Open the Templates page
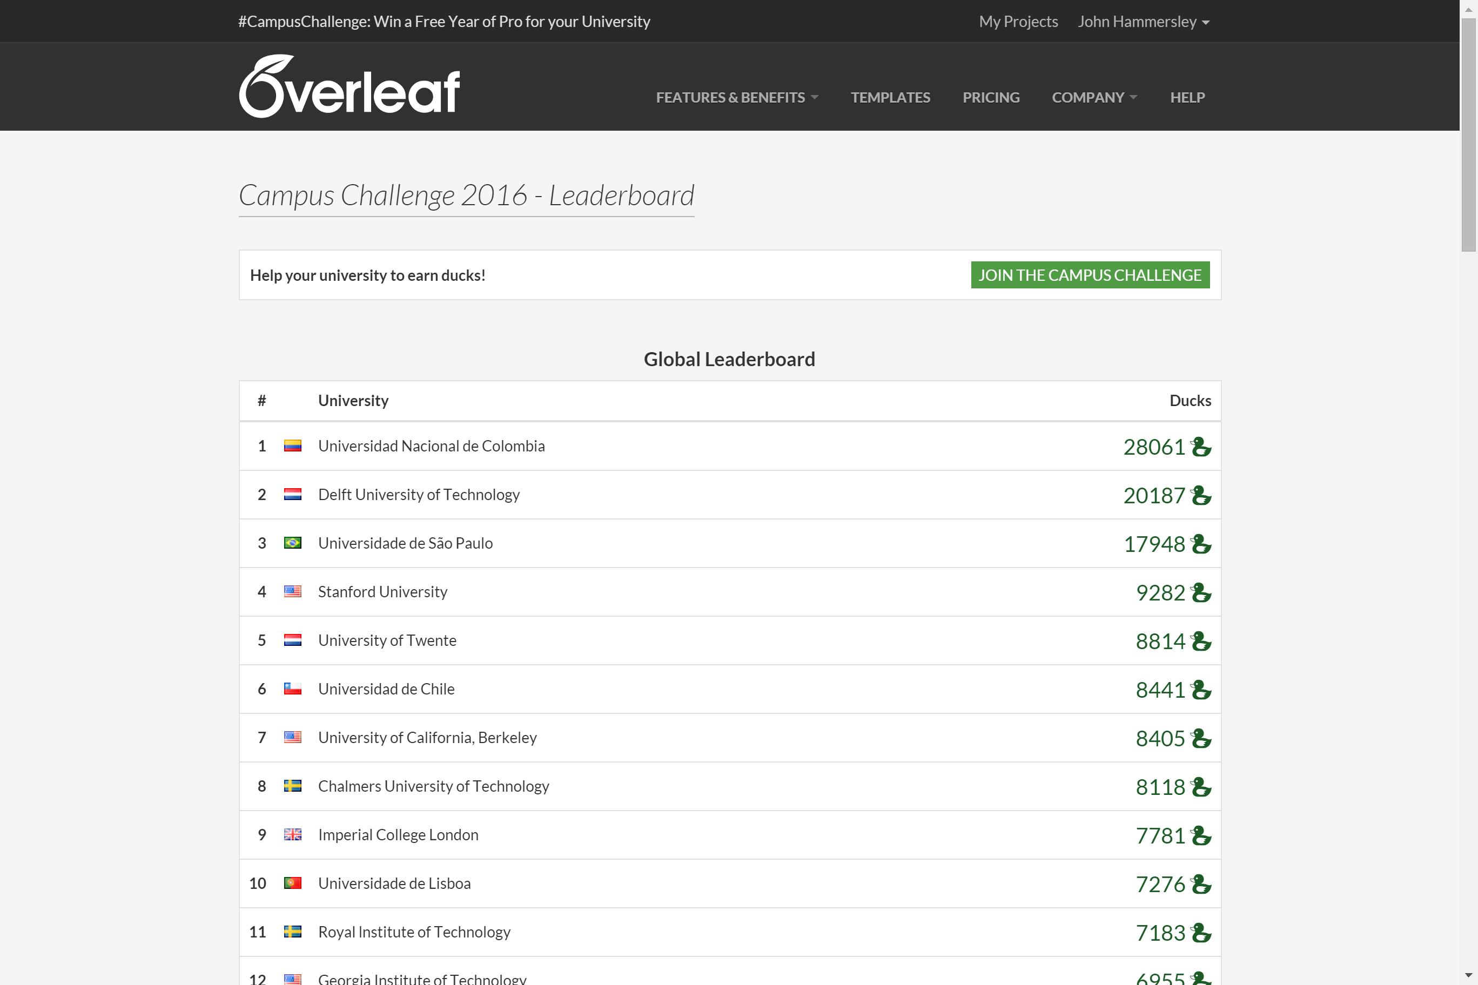The height and width of the screenshot is (985, 1478). click(890, 97)
